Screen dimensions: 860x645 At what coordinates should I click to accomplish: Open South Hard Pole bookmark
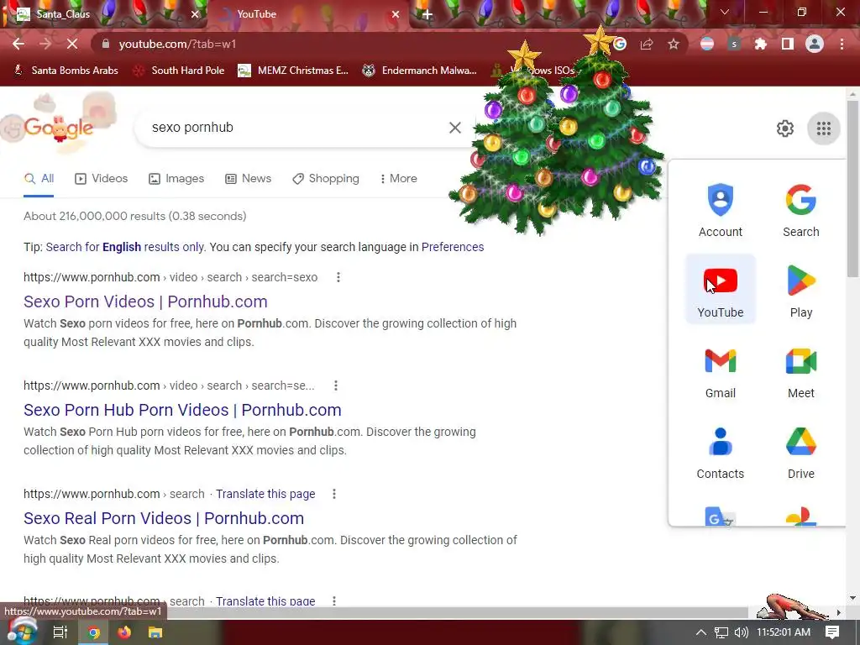(180, 71)
